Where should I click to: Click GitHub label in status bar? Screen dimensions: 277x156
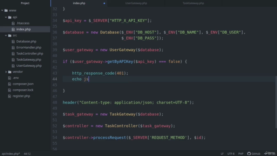[x=256, y=154]
